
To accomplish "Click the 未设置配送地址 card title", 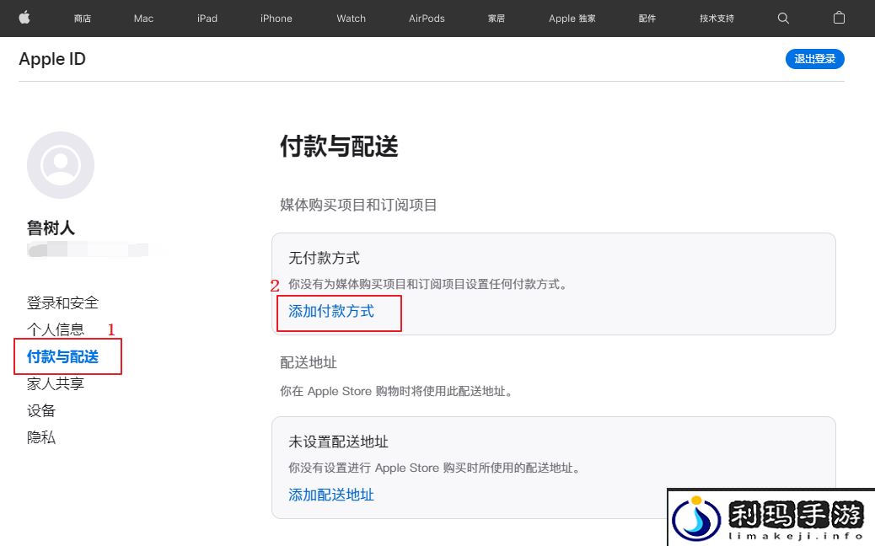I will coord(338,442).
